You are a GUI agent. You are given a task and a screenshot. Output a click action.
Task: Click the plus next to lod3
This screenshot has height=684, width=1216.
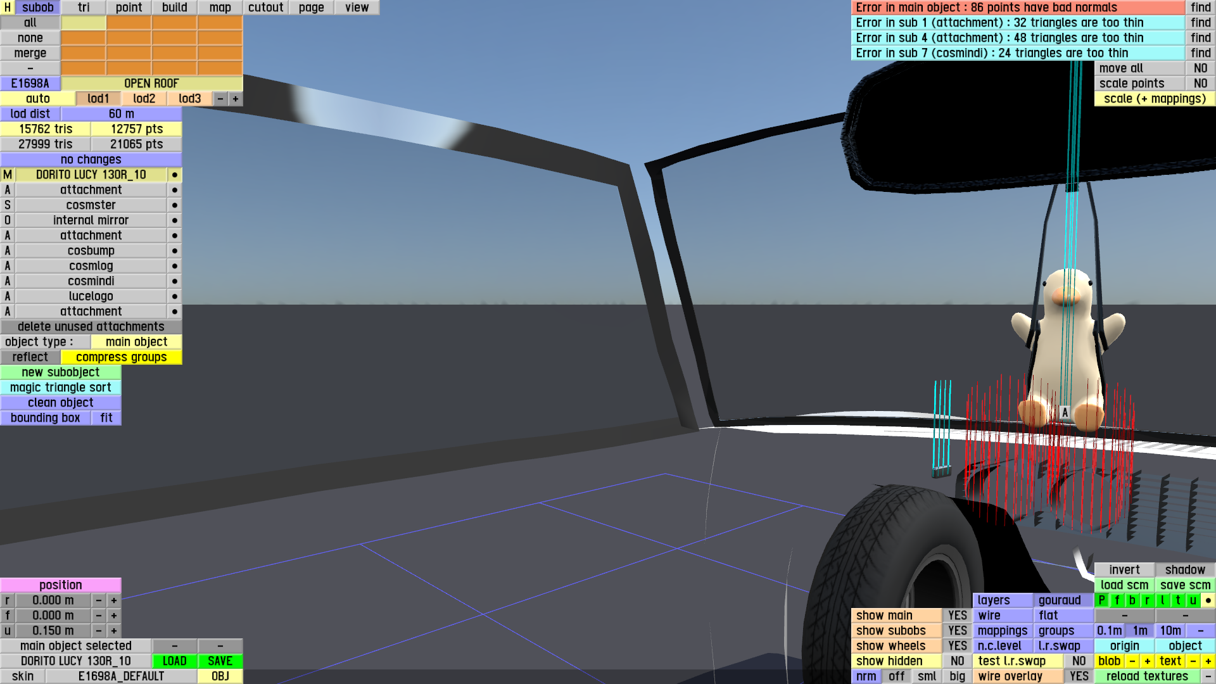(236, 99)
